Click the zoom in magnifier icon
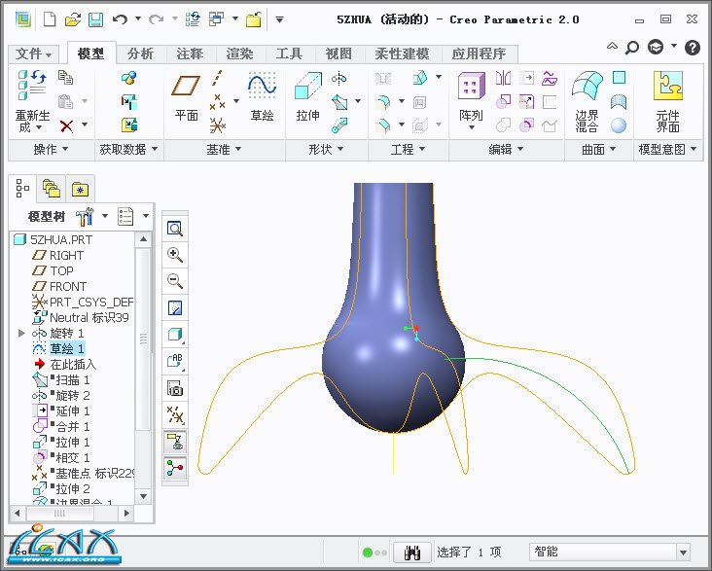The image size is (712, 571). coord(175,255)
